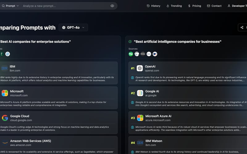
Task: Select the OpenAI company name
Action: coord(150,67)
